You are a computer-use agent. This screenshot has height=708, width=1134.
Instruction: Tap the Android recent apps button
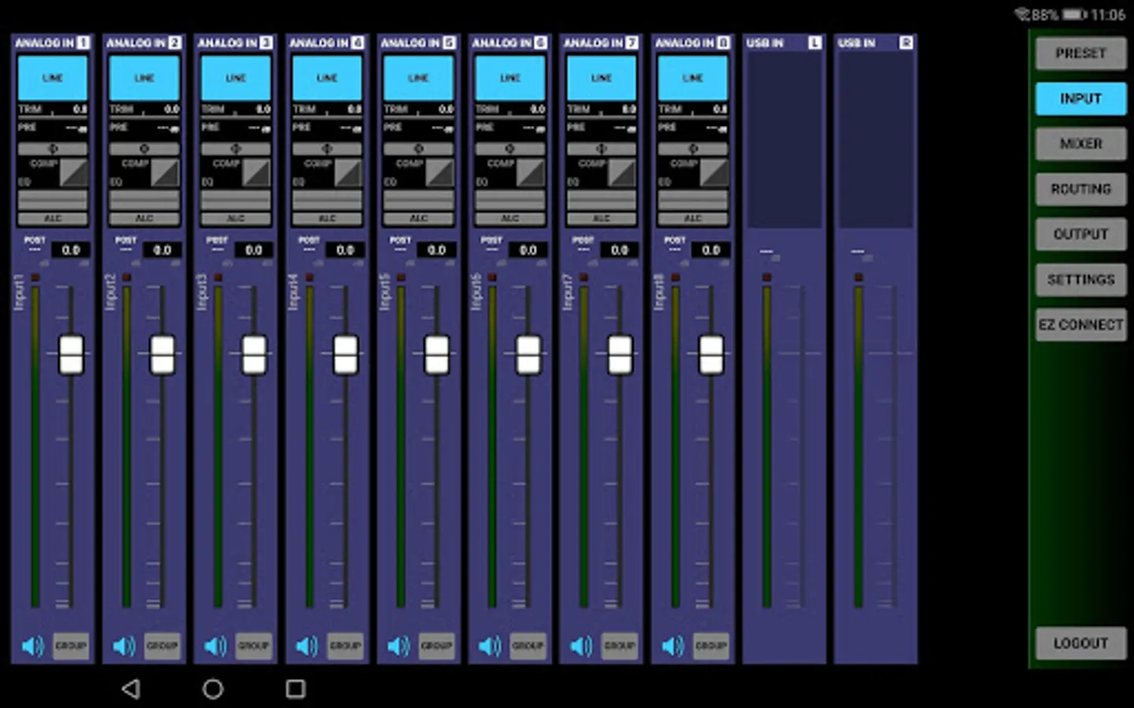[295, 689]
